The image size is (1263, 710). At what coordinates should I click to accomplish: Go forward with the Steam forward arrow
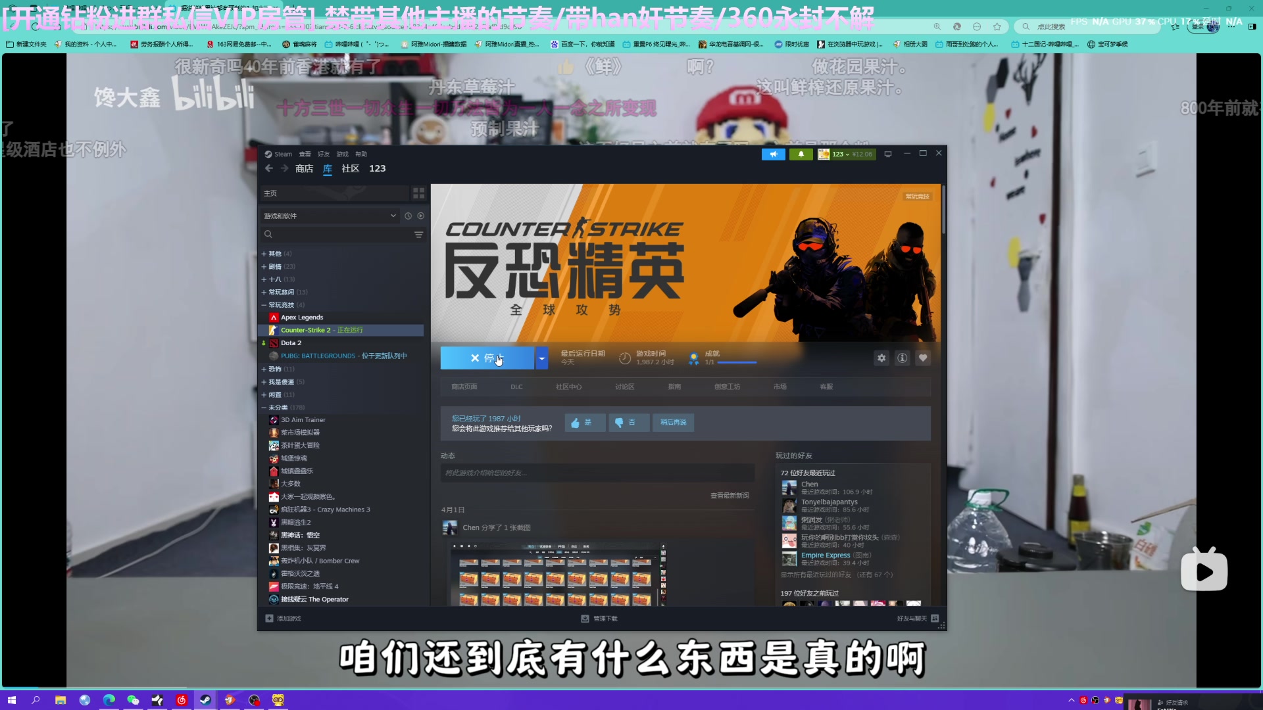284,168
